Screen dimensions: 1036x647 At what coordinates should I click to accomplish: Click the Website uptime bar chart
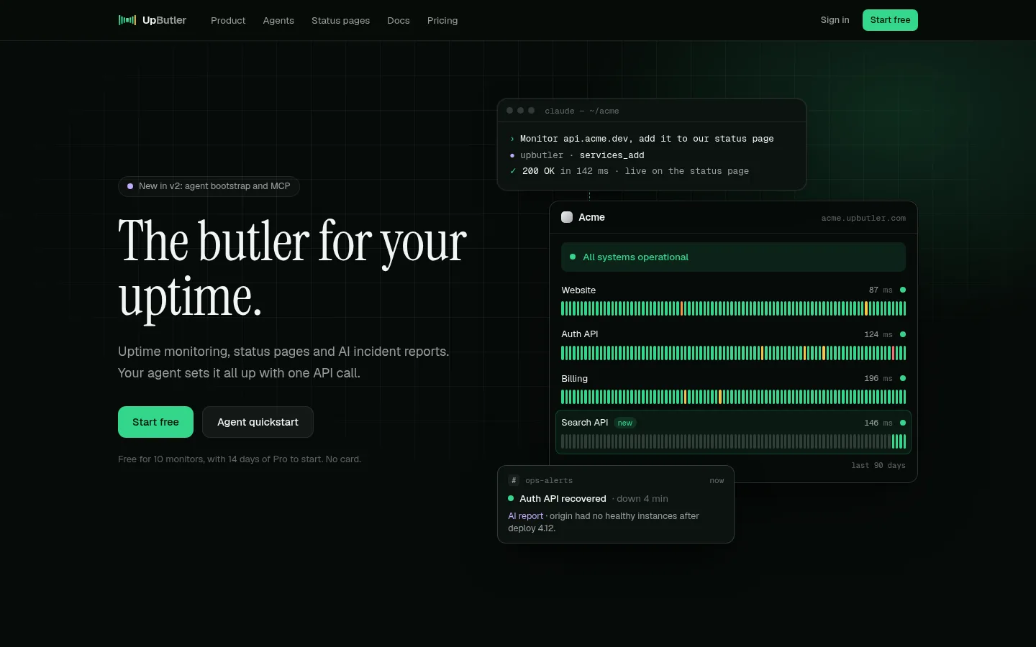tap(733, 308)
